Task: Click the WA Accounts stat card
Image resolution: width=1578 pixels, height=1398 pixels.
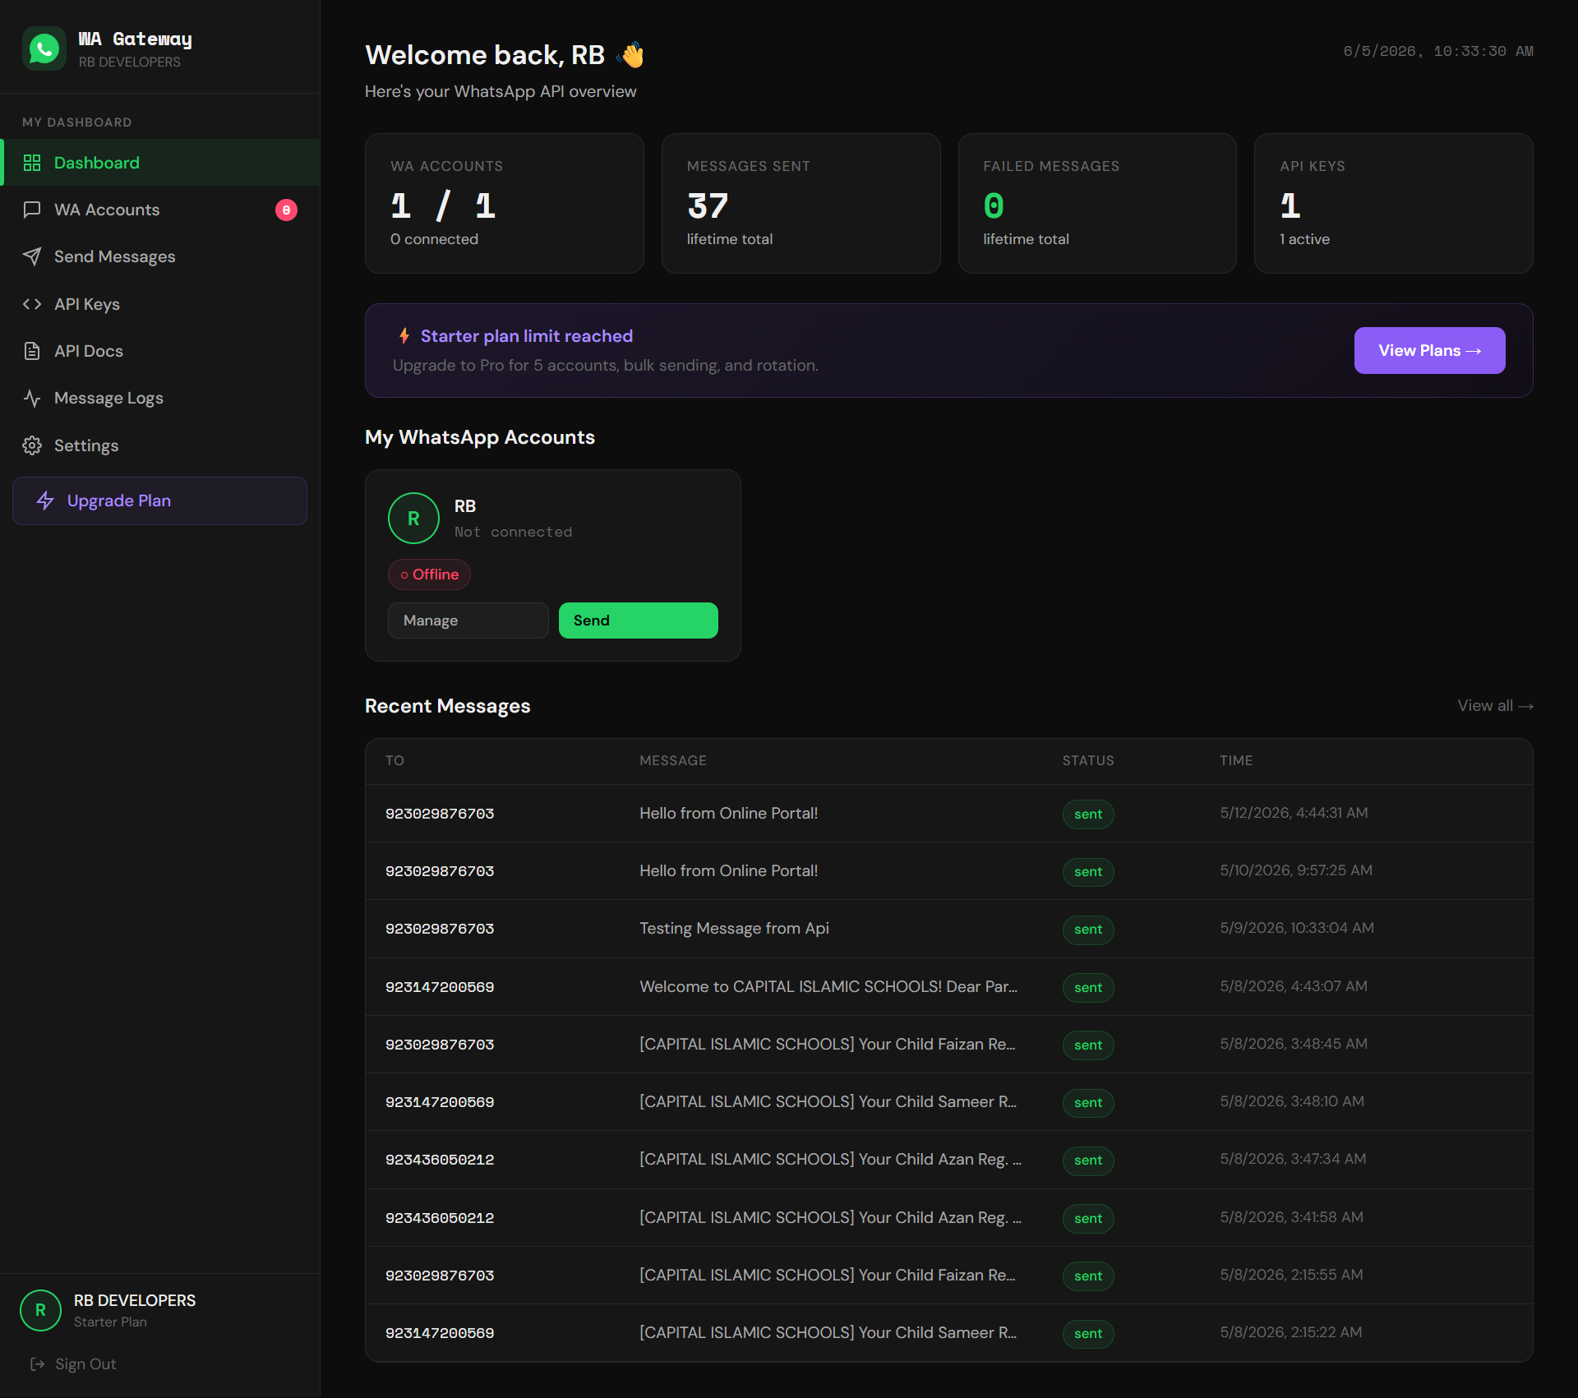Action: click(504, 203)
